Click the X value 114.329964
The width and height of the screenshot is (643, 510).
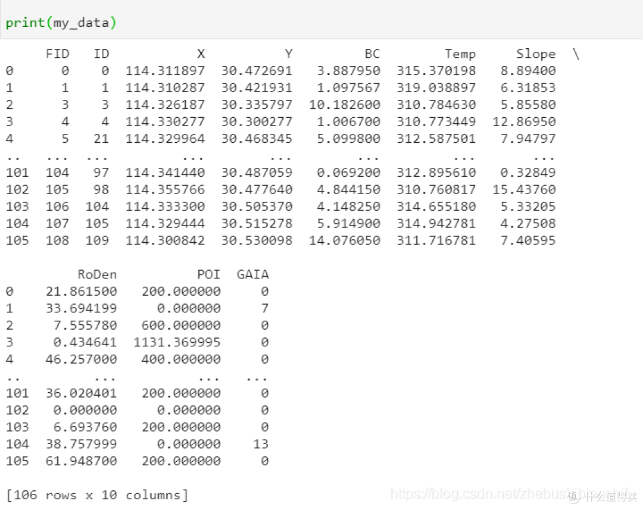tap(165, 139)
